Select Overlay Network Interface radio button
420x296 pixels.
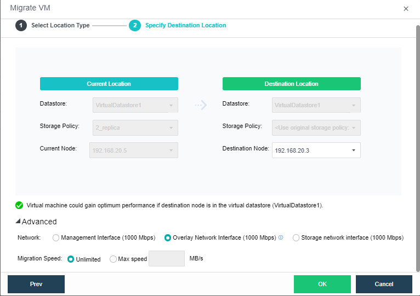tap(168, 238)
